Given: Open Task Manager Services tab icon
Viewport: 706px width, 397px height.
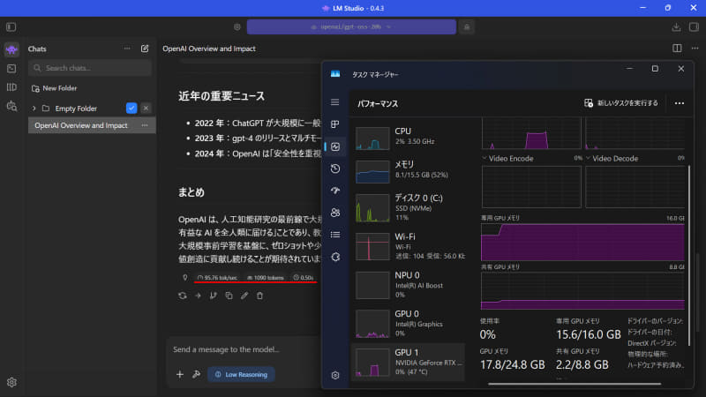Looking at the screenshot, I should tap(335, 257).
